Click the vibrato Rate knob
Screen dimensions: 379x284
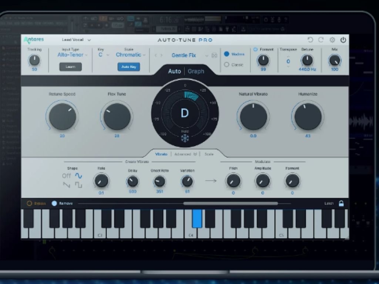pos(101,181)
